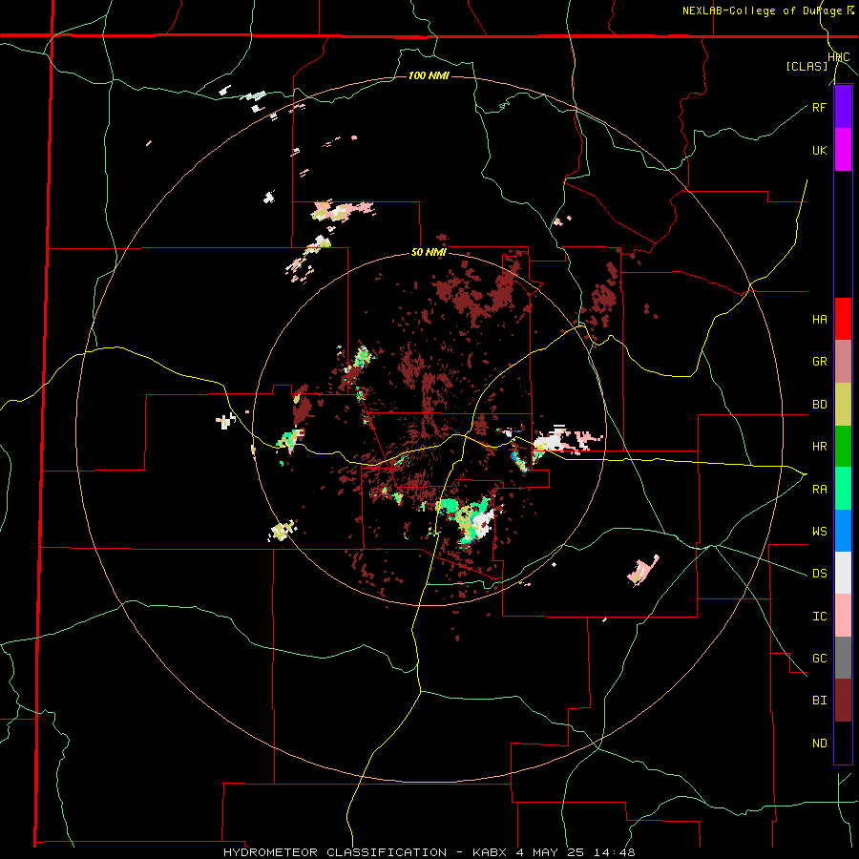Image resolution: width=859 pixels, height=859 pixels.
Task: Click the BD big drops legend swatch
Action: (843, 404)
